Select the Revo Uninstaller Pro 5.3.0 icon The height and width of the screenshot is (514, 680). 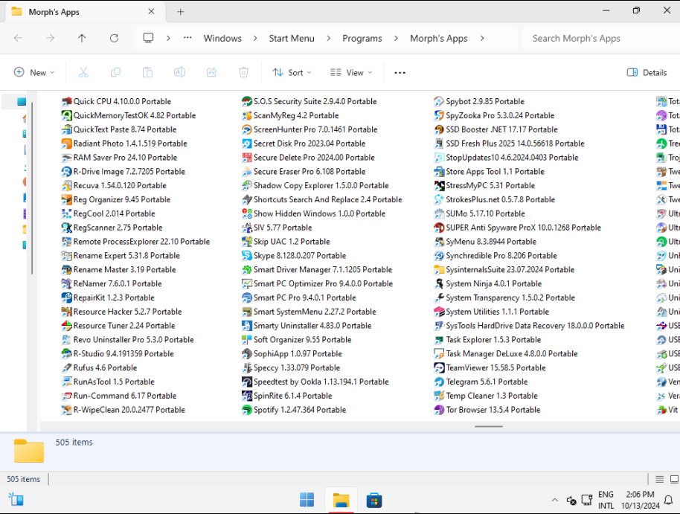coord(66,340)
